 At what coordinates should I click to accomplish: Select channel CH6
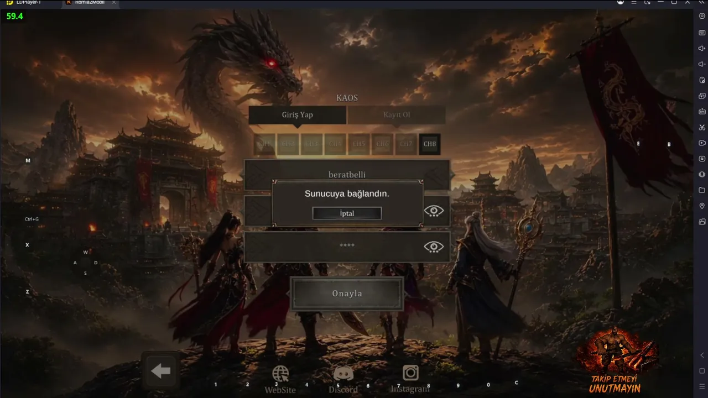[x=383, y=144]
